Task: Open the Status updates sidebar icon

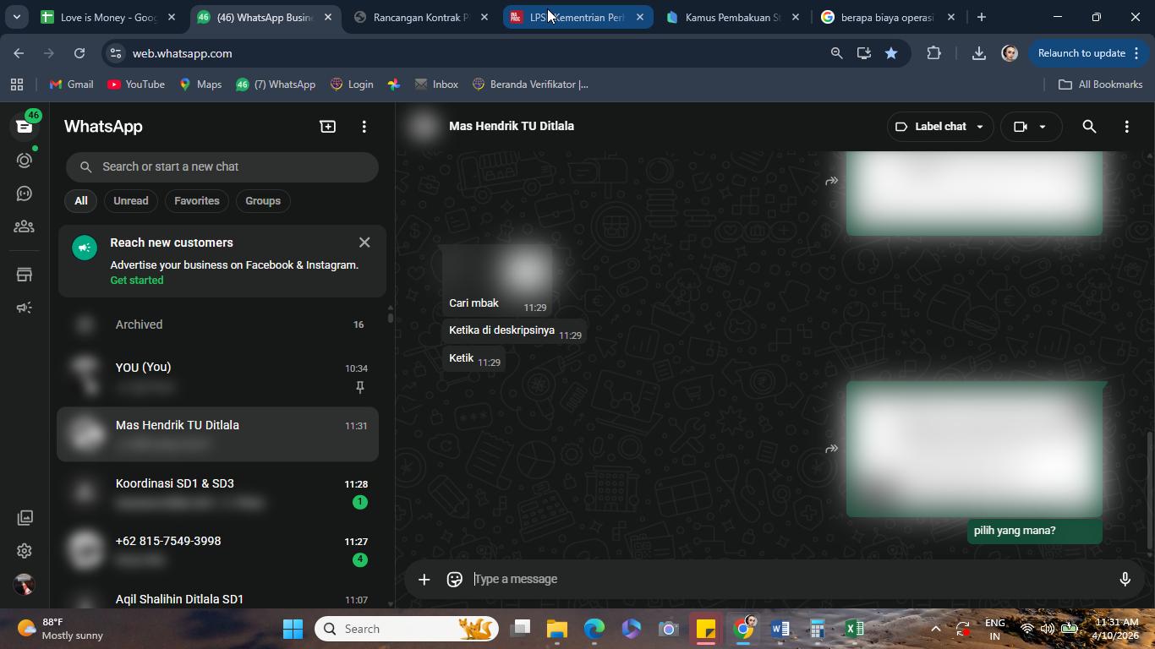Action: tap(24, 161)
